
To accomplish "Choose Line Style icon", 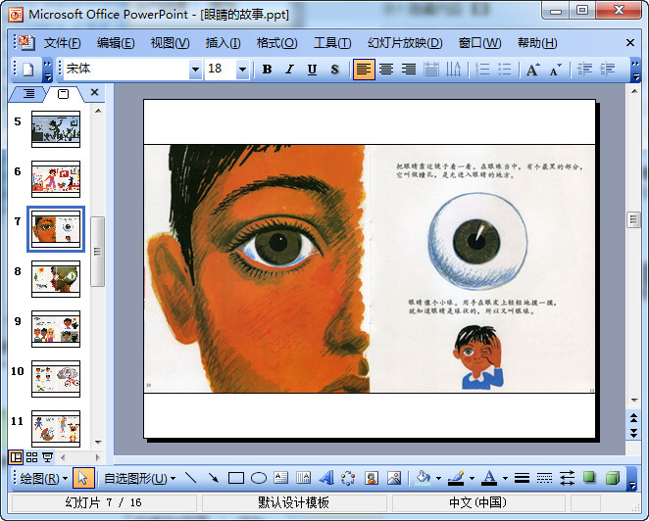I will [x=522, y=479].
